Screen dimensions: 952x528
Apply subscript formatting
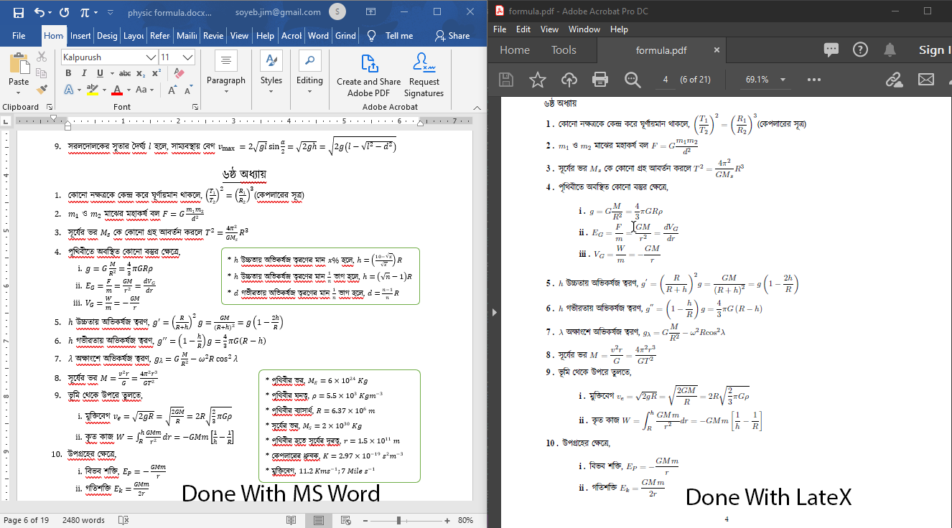(141, 73)
